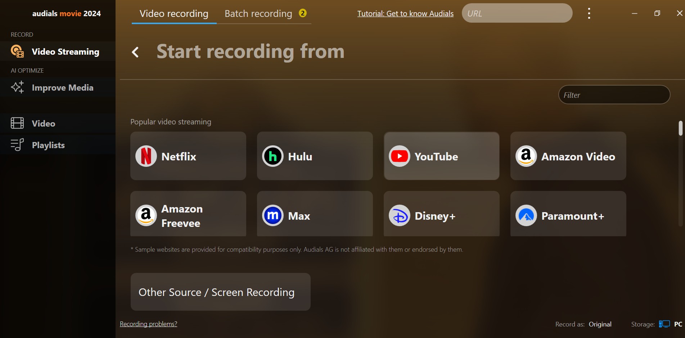Click the AI OPTIMIZE section label
The image size is (685, 338).
pyautogui.click(x=27, y=70)
